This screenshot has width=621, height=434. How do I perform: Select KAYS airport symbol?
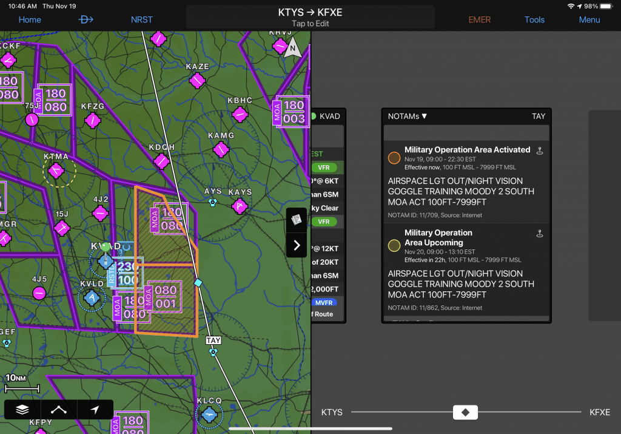[240, 206]
